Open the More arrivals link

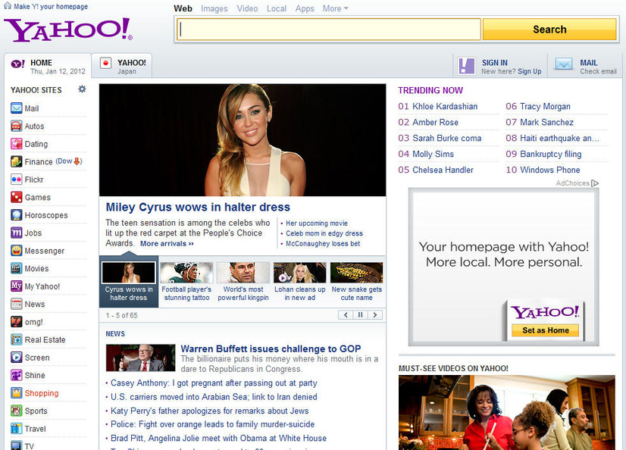click(x=167, y=244)
